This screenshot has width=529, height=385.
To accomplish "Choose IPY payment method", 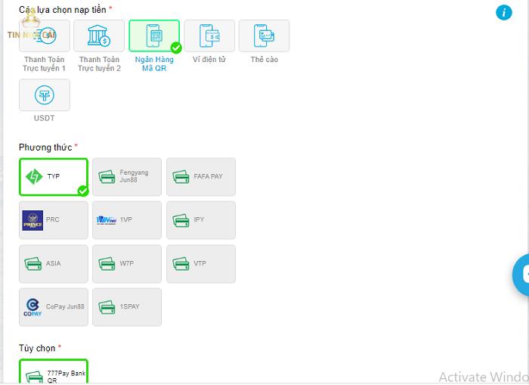I will 201,220.
